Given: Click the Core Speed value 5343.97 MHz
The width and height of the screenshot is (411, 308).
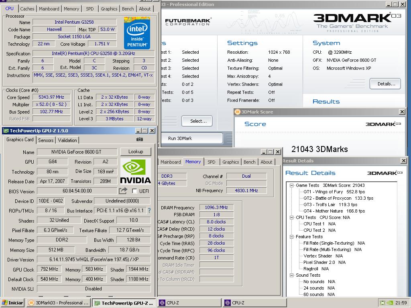Looking at the screenshot, I should pyautogui.click(x=51, y=97).
